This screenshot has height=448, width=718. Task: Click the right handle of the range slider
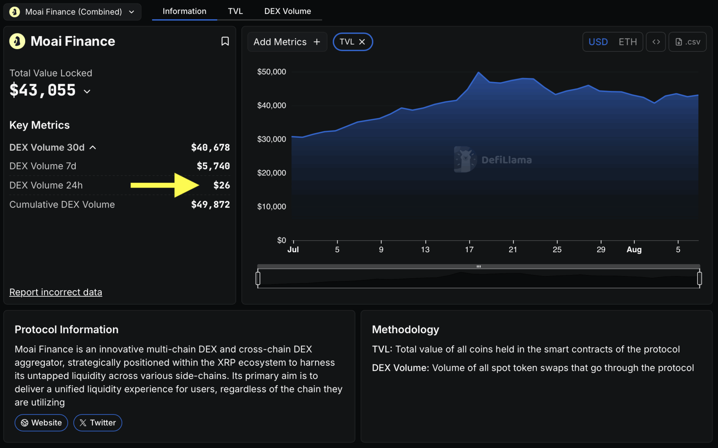699,278
